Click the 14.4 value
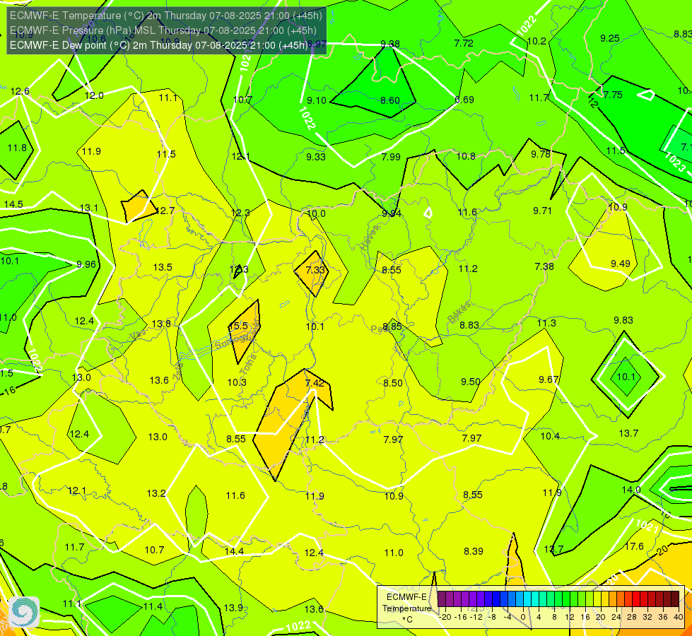Screen dimensions: 692x636 (x=235, y=552)
